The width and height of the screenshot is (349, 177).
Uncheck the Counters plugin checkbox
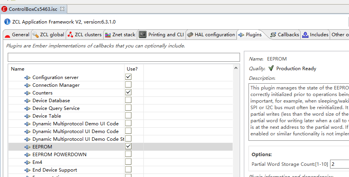(128, 93)
